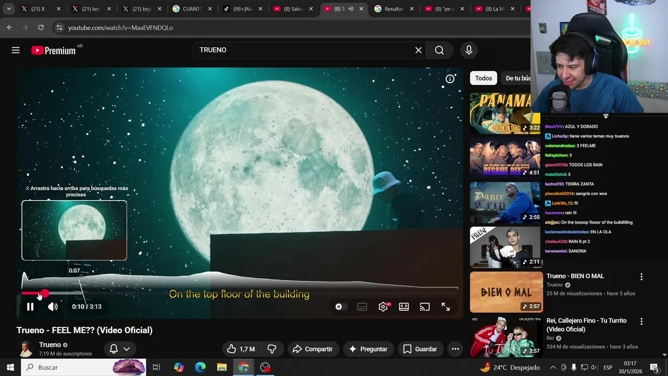668x376 pixels.
Task: Open the player settings gear
Action: 383,307
